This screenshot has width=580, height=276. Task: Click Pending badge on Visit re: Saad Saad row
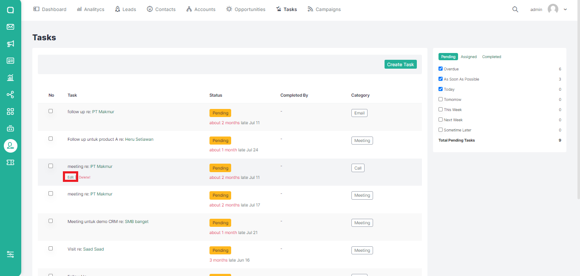click(x=220, y=251)
